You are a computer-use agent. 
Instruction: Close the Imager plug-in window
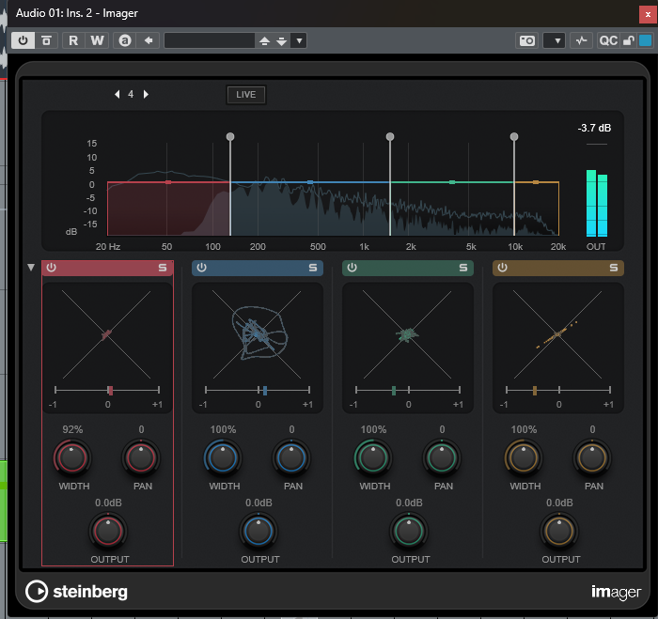648,14
